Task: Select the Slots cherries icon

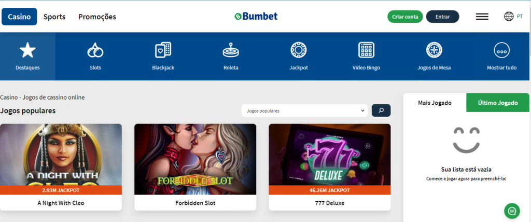Action: point(95,50)
